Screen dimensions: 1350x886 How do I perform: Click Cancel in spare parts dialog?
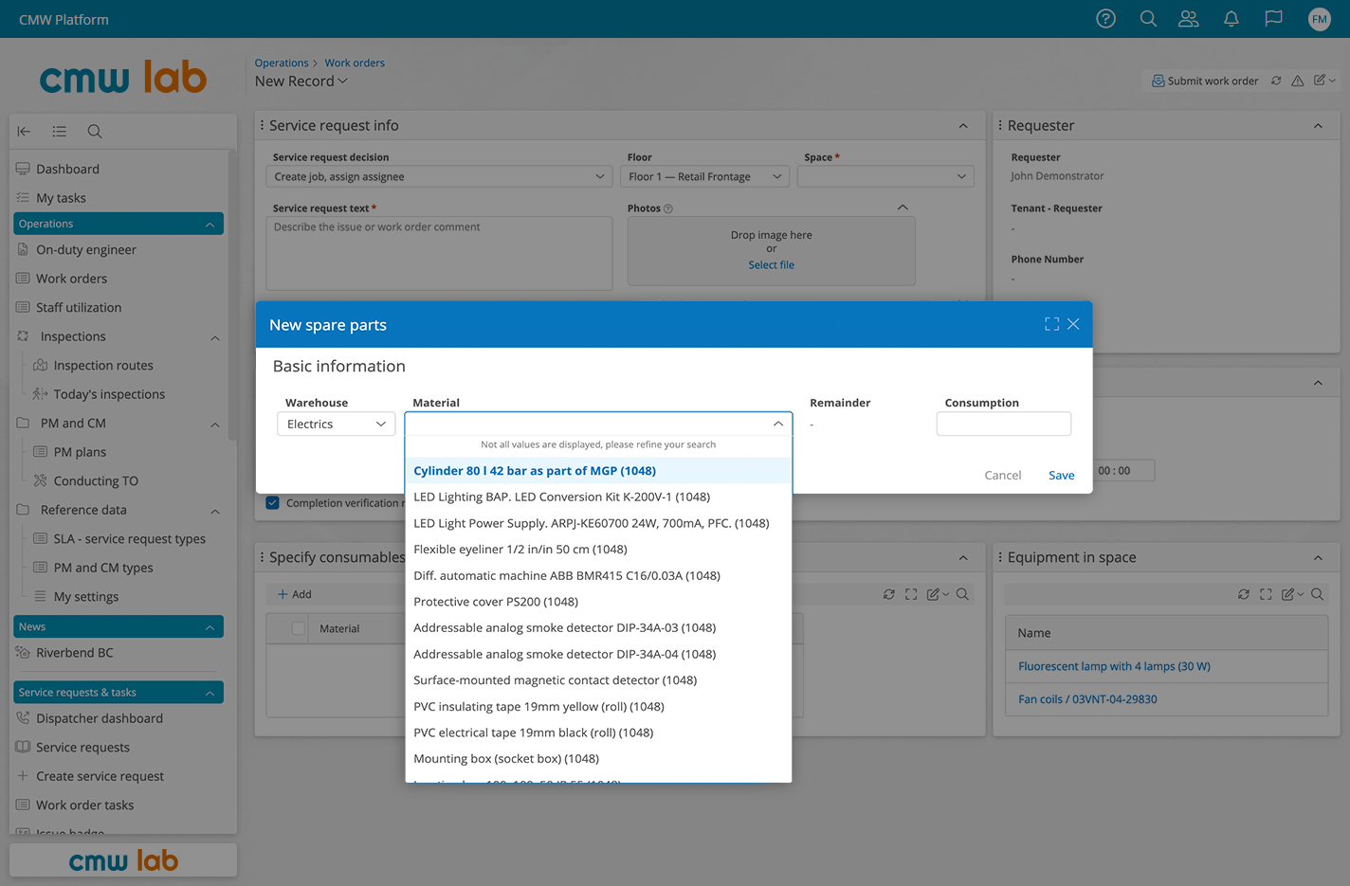coord(1002,475)
